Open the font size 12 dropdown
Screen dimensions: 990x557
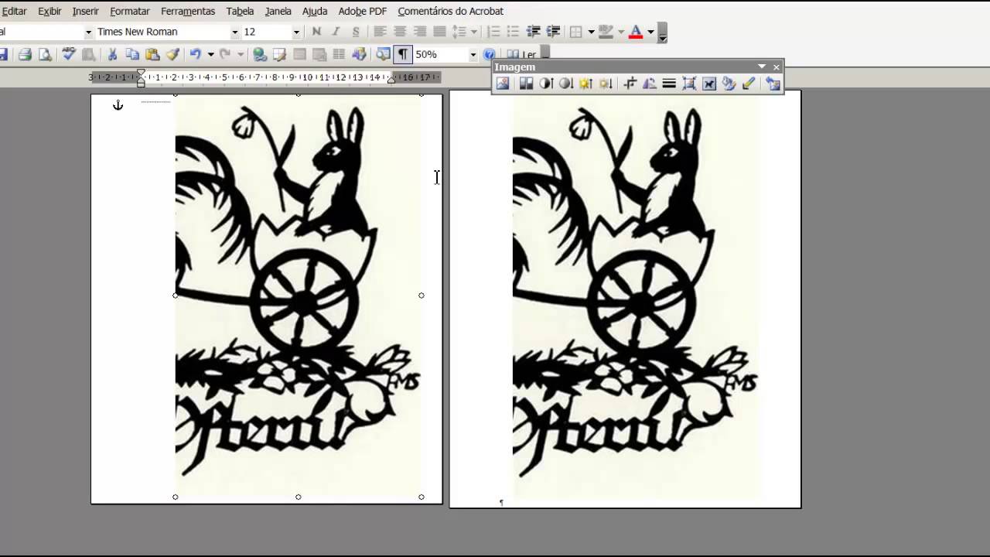296,32
